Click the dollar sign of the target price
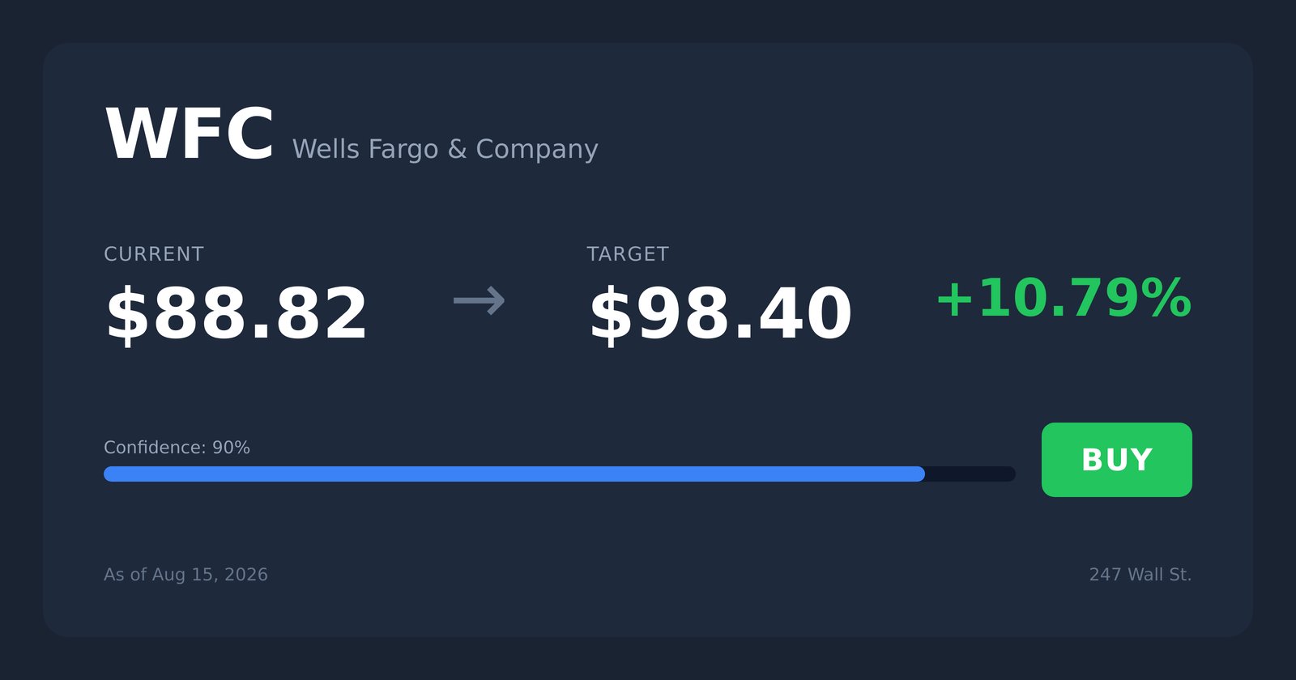 point(610,316)
